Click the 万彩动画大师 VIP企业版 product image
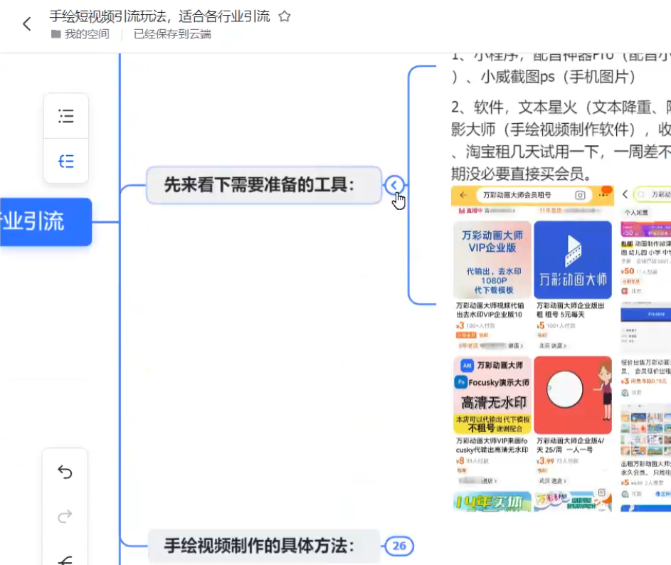671x565 pixels. (x=492, y=260)
